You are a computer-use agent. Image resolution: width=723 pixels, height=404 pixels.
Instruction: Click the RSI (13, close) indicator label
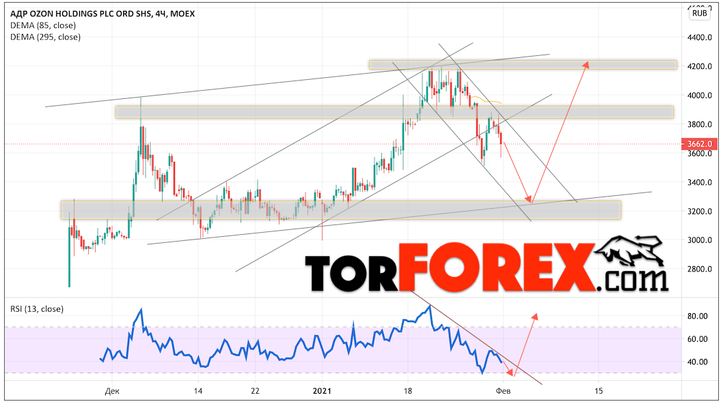pos(37,309)
